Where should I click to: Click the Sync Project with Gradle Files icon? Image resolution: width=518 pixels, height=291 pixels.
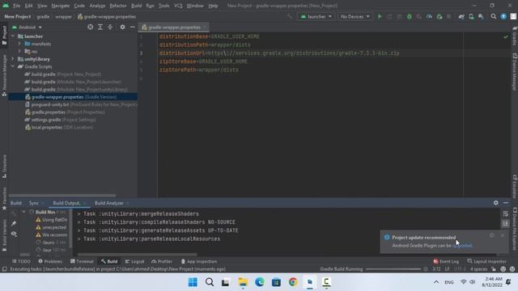461,16
